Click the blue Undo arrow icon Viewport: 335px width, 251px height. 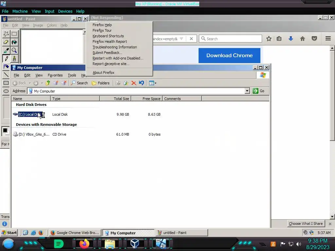(x=141, y=83)
